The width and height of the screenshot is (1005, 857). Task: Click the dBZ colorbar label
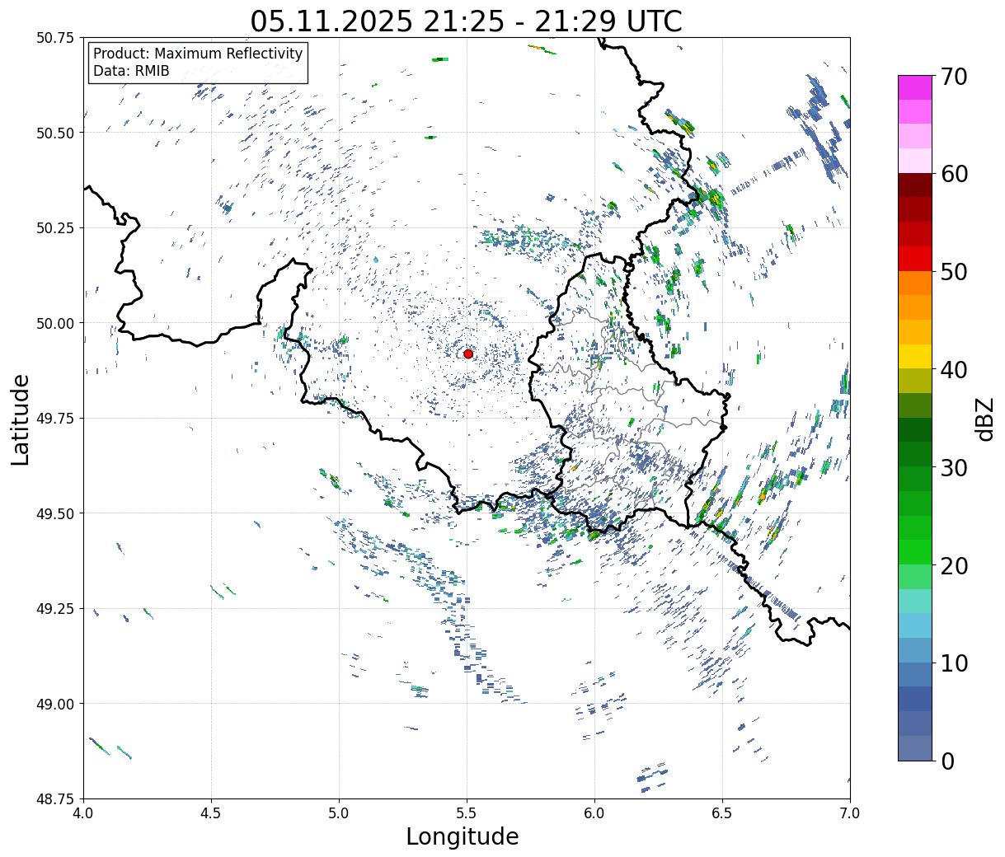pos(984,418)
